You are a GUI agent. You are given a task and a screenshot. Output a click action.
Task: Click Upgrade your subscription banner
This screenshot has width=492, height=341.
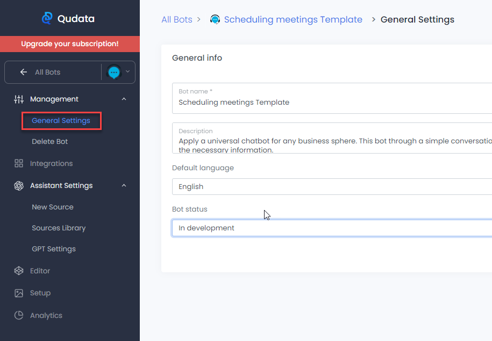[x=70, y=44]
